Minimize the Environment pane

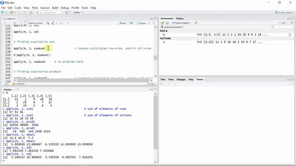click(288, 18)
